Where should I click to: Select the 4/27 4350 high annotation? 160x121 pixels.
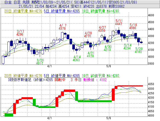[102, 29]
